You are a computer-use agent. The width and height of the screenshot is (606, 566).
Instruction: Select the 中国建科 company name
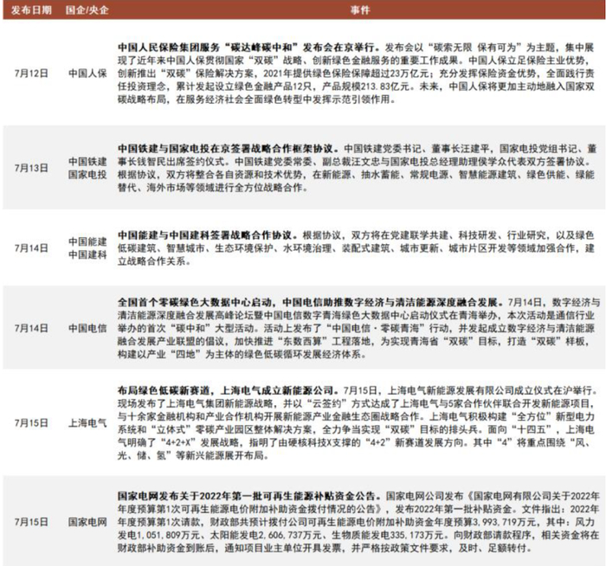[x=87, y=254]
